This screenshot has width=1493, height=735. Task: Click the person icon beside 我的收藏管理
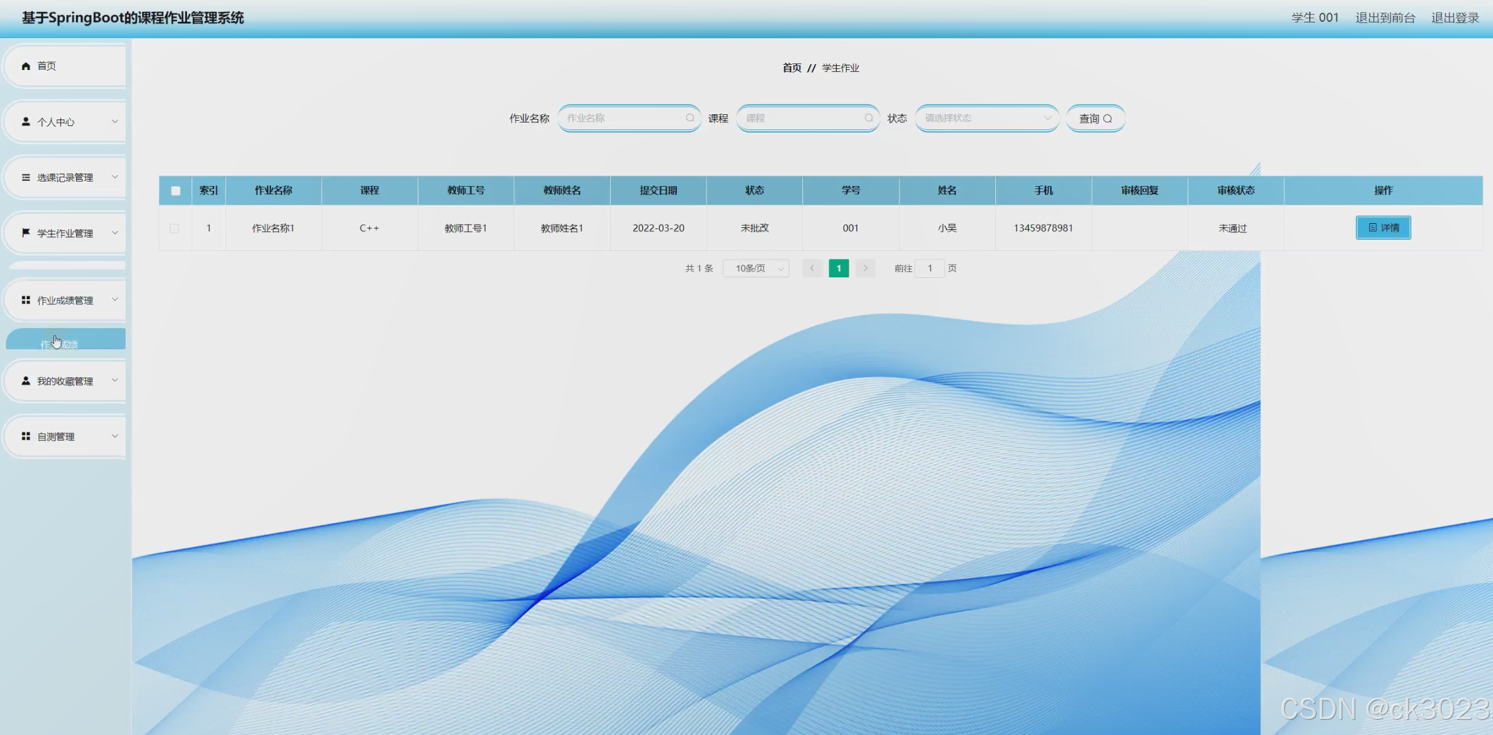(x=26, y=380)
